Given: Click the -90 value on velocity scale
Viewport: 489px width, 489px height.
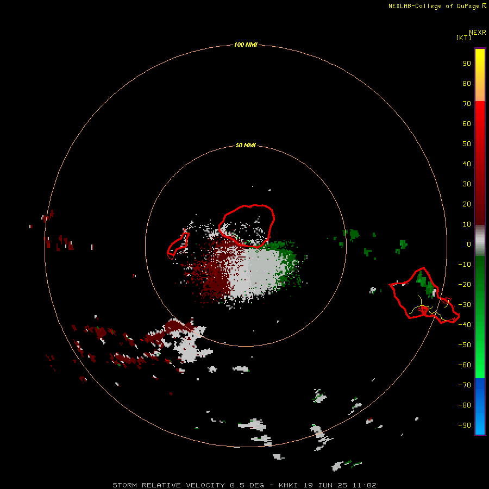Looking at the screenshot, I should (465, 425).
